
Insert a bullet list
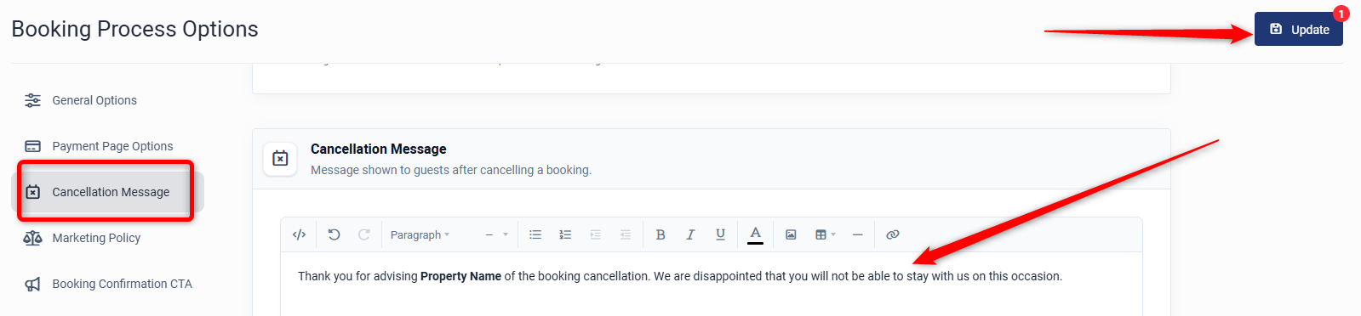click(535, 234)
